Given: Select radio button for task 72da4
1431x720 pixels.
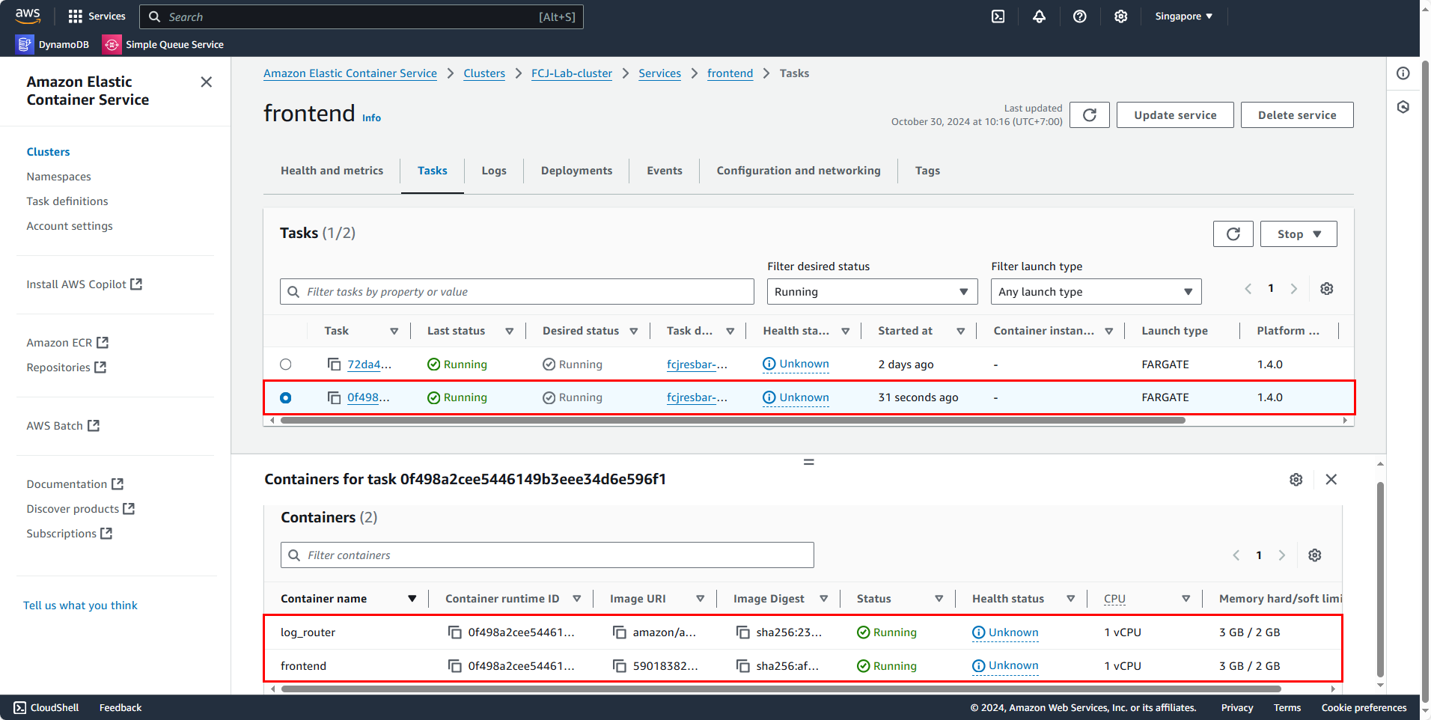Looking at the screenshot, I should [x=285, y=364].
